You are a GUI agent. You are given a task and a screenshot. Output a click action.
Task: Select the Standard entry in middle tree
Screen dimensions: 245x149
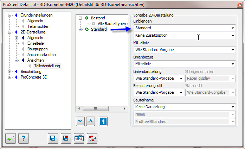pos(99,29)
